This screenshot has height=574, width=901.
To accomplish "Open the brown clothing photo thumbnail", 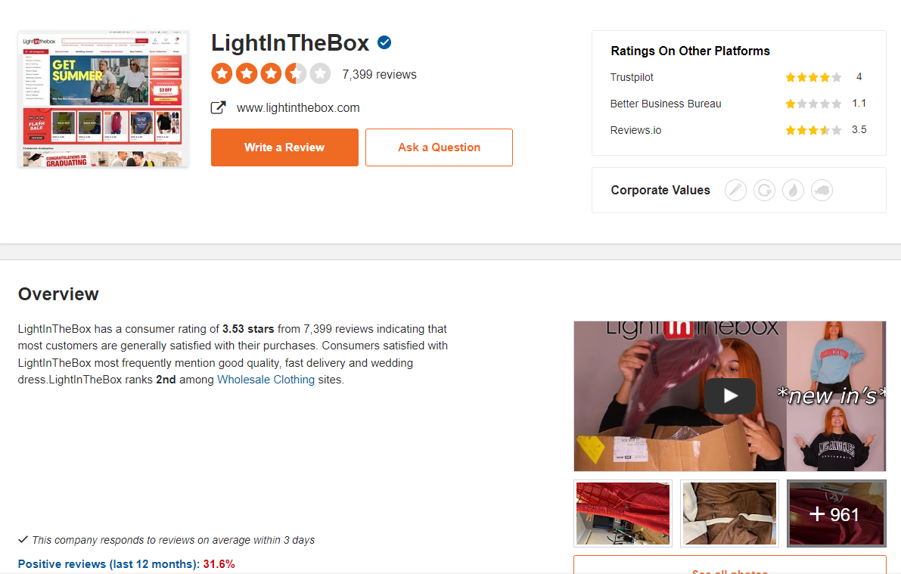I will click(730, 513).
